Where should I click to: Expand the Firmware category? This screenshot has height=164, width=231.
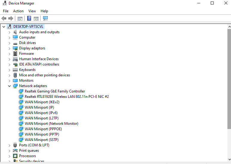pos(10,54)
